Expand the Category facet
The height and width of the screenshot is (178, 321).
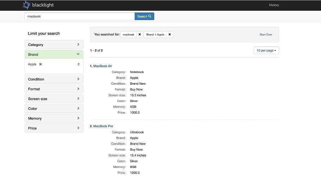(x=54, y=45)
